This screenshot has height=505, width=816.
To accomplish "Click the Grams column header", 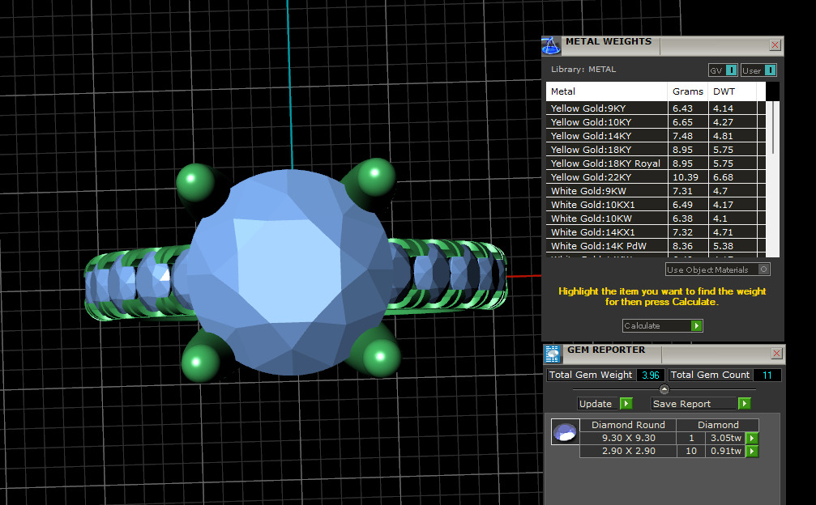I will (x=687, y=91).
